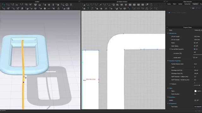Expand the Pressure group
The width and height of the screenshot is (202, 113).
click(170, 84)
